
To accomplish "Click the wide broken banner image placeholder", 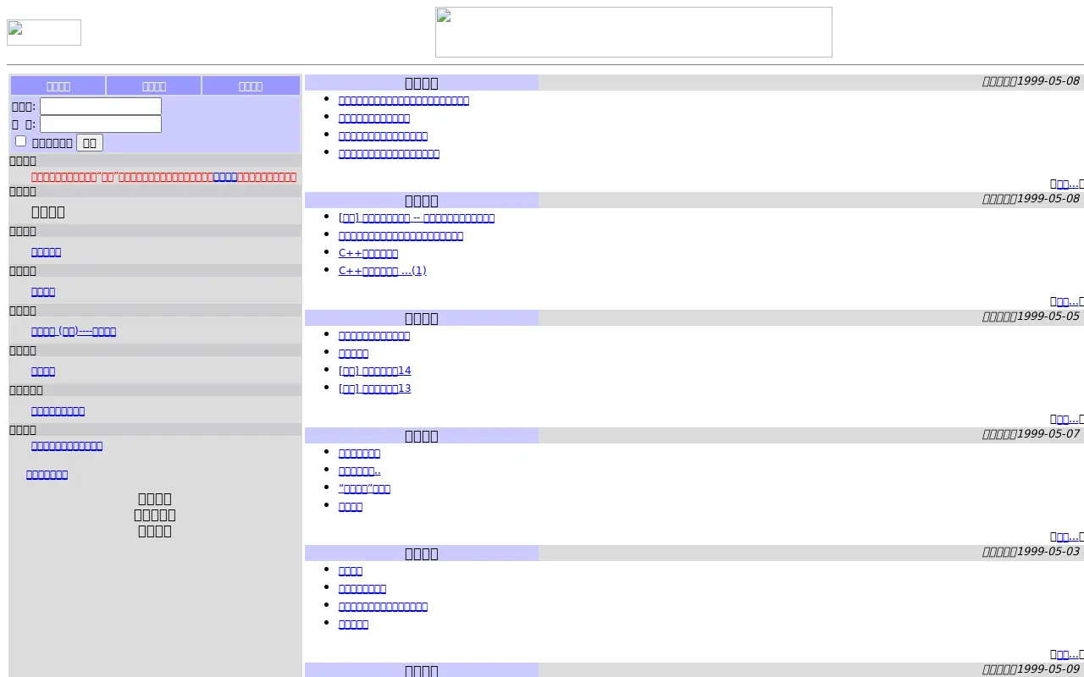I will tap(633, 32).
